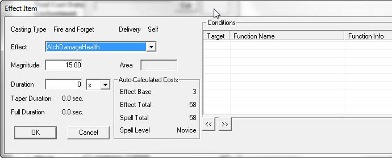Click the Duration input field
This screenshot has width=392, height=158.
[x=63, y=85]
